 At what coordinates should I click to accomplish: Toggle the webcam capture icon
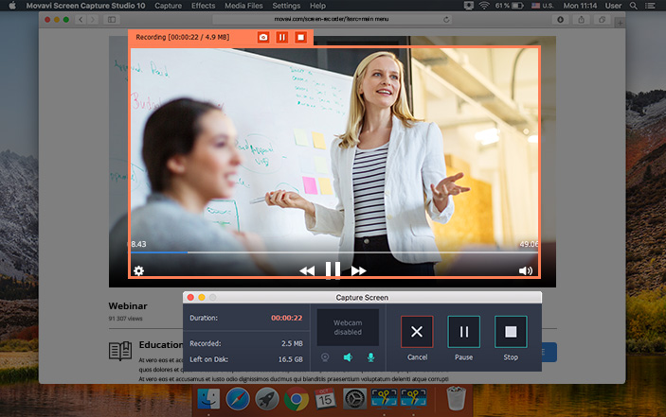[x=325, y=357]
